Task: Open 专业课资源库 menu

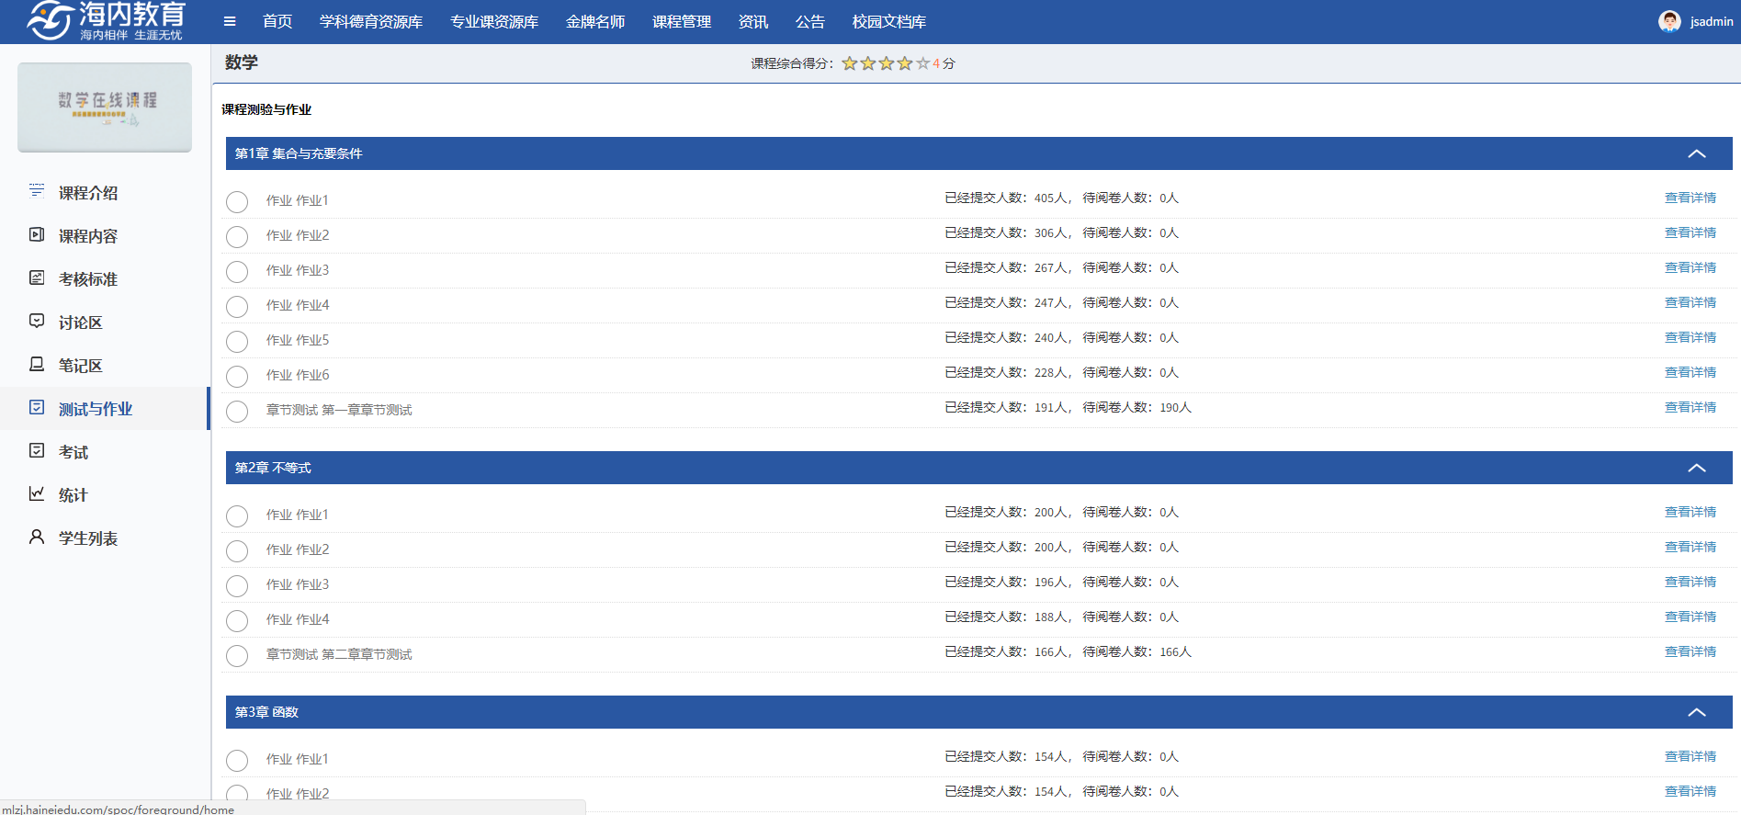Action: 494,21
